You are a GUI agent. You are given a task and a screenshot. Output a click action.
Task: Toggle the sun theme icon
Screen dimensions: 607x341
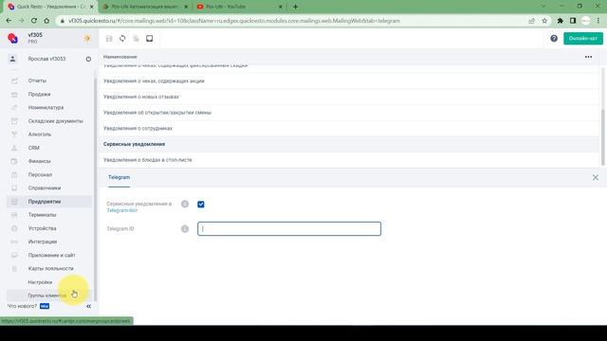coord(87,38)
